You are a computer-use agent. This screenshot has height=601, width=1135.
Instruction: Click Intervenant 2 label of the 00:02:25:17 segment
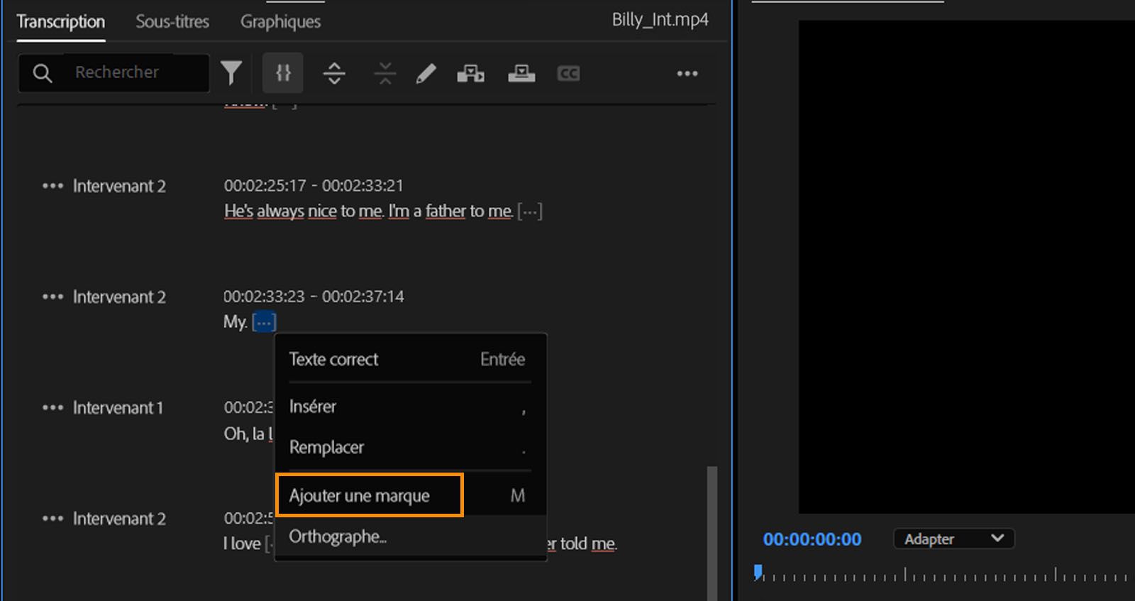pyautogui.click(x=119, y=186)
